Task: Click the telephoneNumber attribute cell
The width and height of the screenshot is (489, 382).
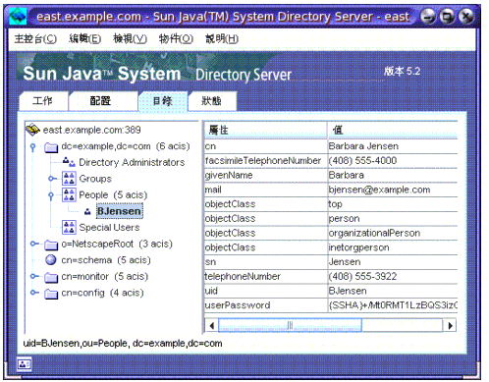Action: 265,277
